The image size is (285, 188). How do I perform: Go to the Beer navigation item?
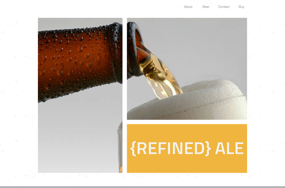(x=206, y=7)
